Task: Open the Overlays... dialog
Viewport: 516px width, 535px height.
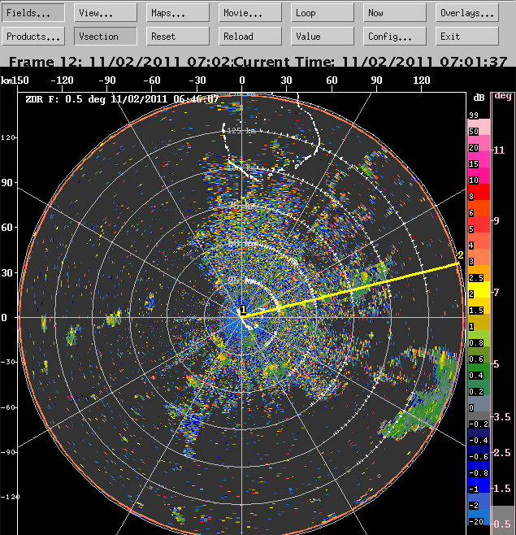Action: (x=467, y=13)
